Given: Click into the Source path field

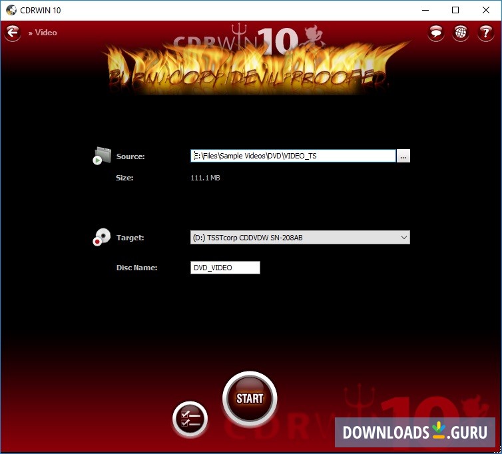Looking at the screenshot, I should (293, 156).
